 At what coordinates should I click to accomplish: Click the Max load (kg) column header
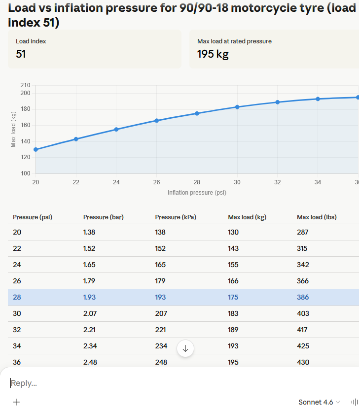(x=247, y=217)
